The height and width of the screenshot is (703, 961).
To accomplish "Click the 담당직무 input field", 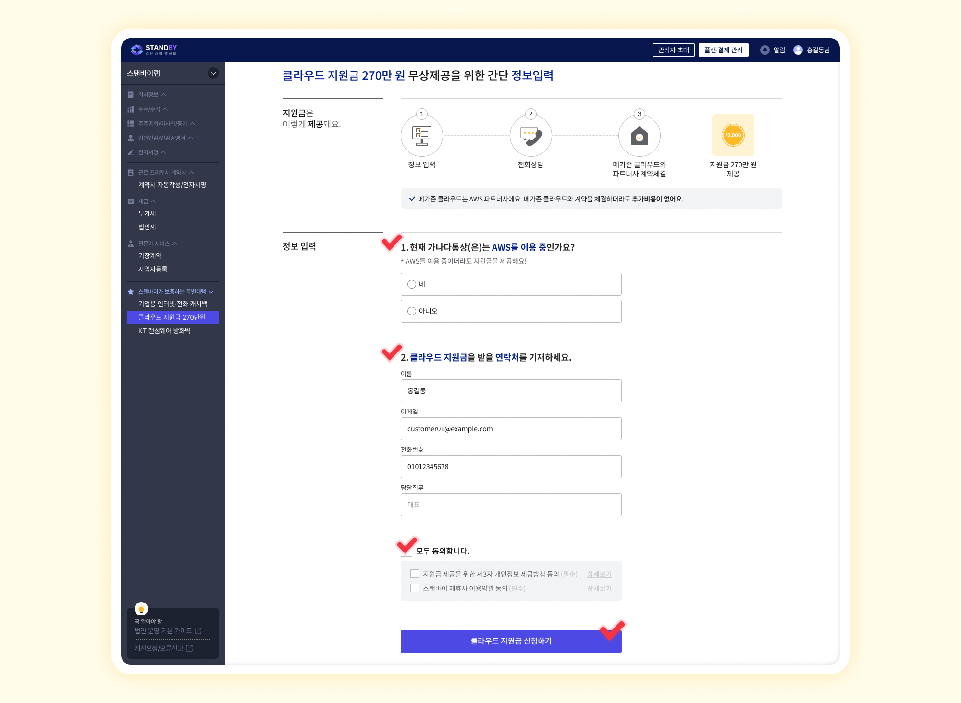I will click(511, 505).
